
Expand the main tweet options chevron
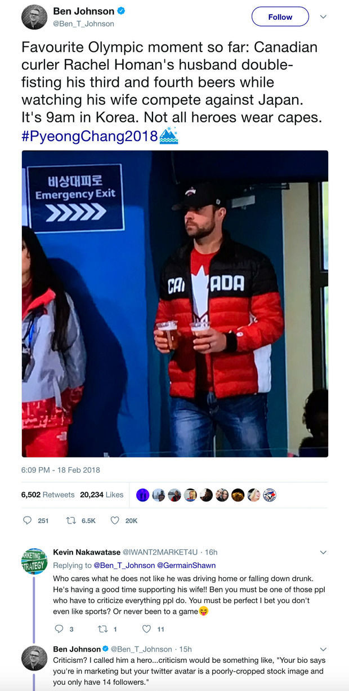point(323,17)
